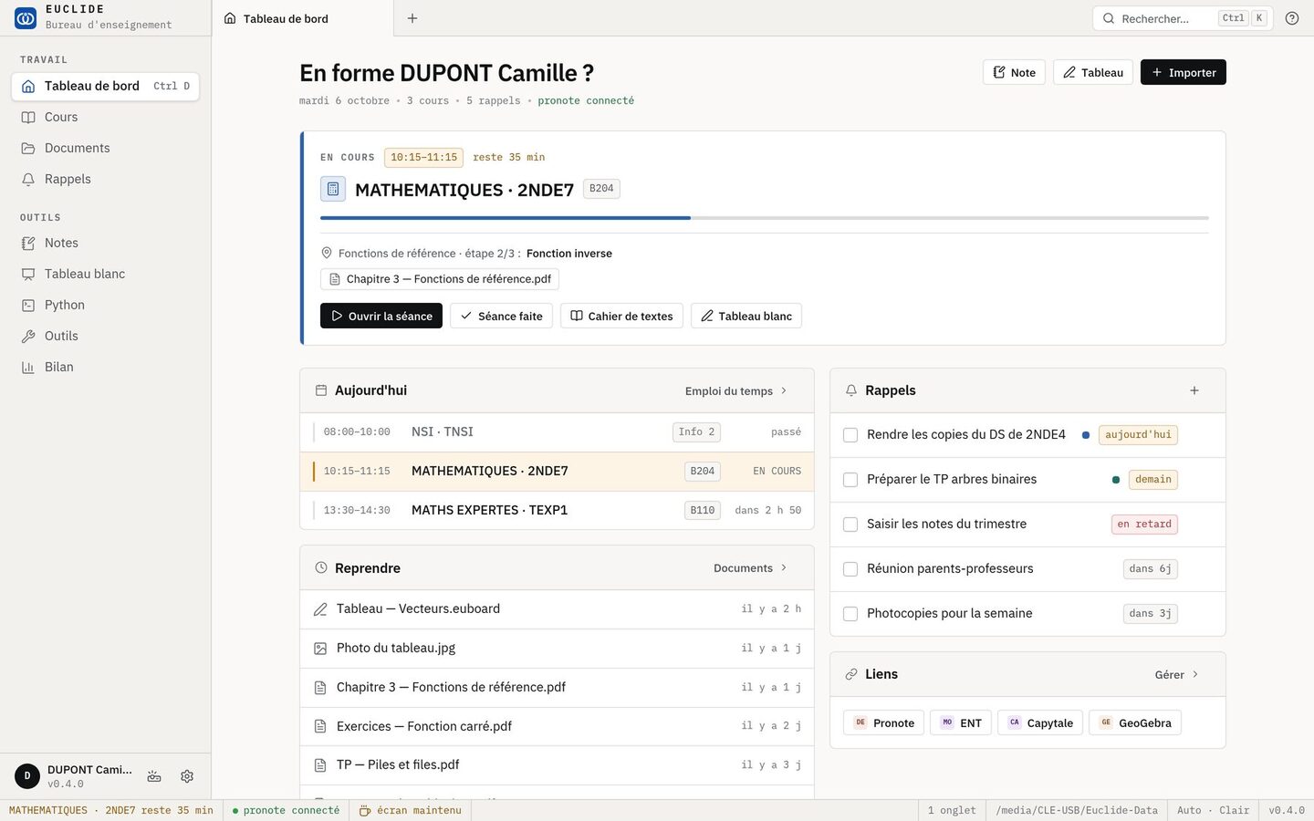Image resolution: width=1314 pixels, height=821 pixels.
Task: Open Documents in the sidebar
Action: point(105,148)
